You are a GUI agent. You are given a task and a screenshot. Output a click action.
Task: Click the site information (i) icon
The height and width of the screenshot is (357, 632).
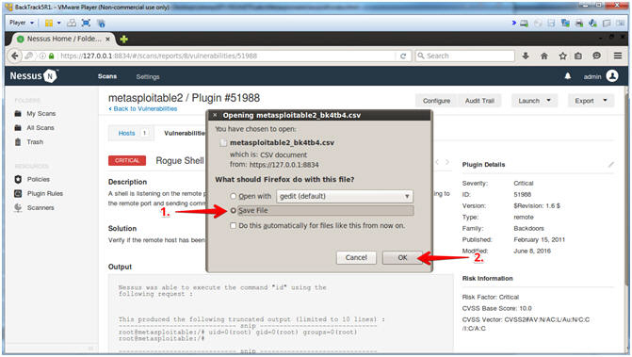42,56
